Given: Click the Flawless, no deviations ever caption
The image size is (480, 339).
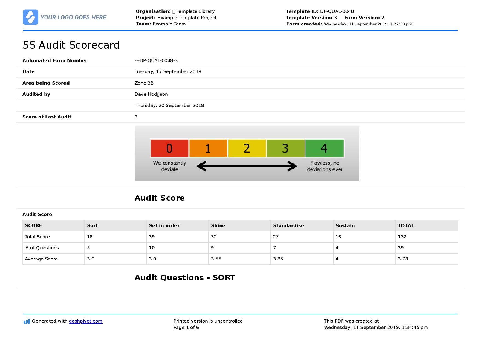Looking at the screenshot, I should (325, 166).
